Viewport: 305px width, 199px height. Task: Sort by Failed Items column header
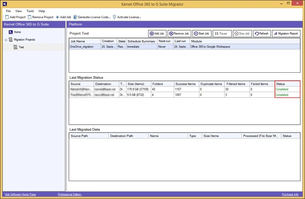[259, 84]
